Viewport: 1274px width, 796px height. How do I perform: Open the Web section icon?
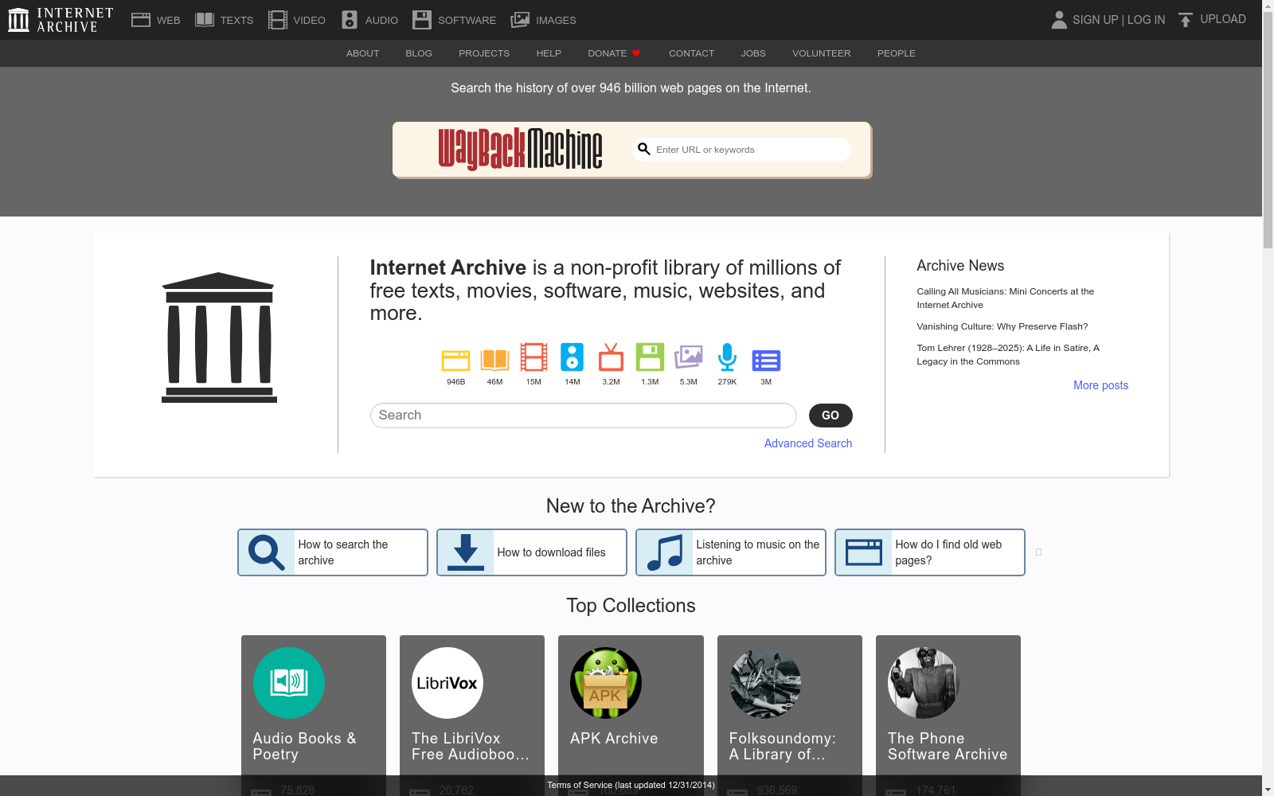[141, 20]
